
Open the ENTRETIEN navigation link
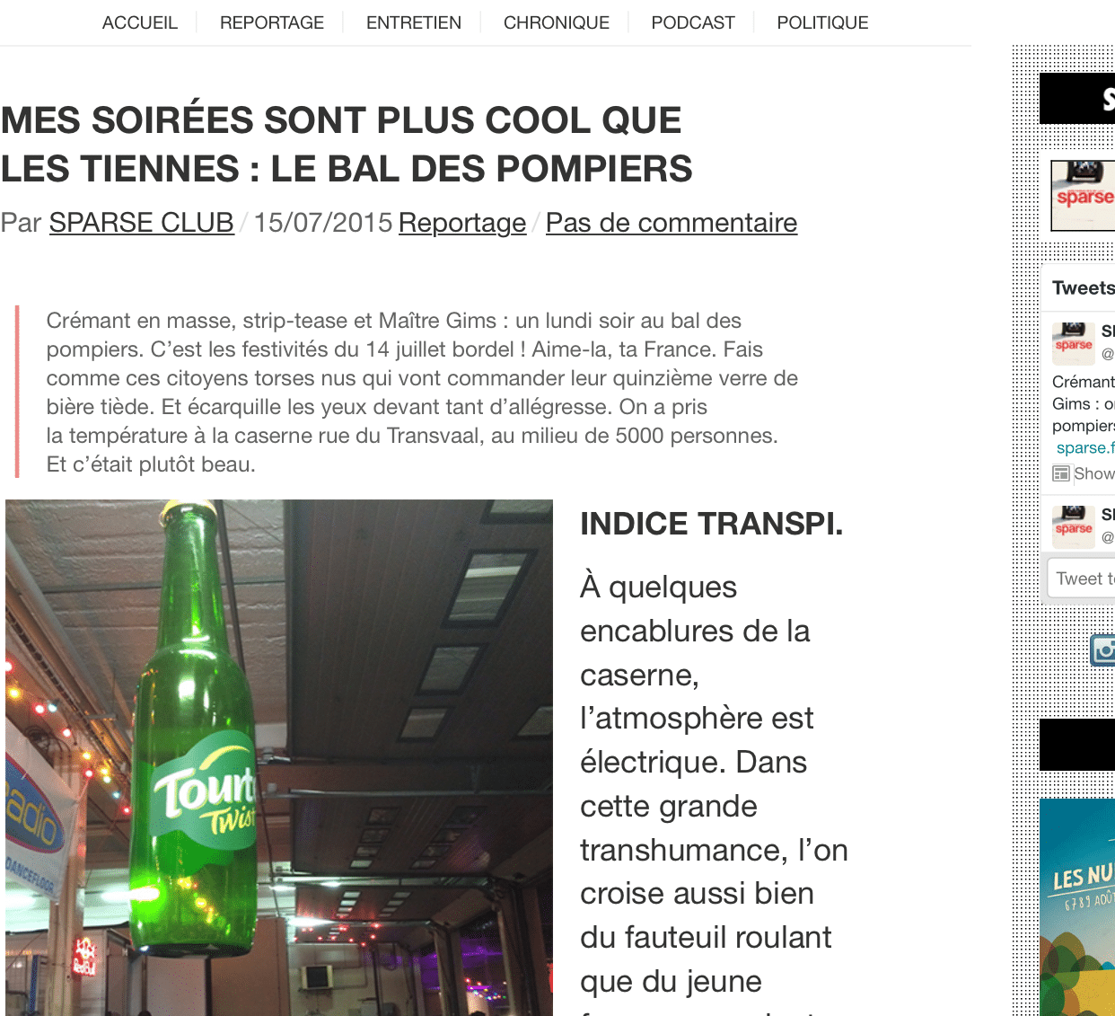tap(414, 22)
